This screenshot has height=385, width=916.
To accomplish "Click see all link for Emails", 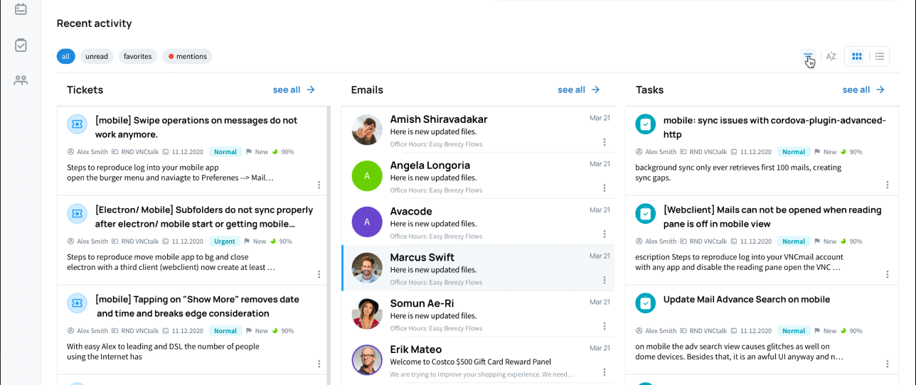I will 578,90.
